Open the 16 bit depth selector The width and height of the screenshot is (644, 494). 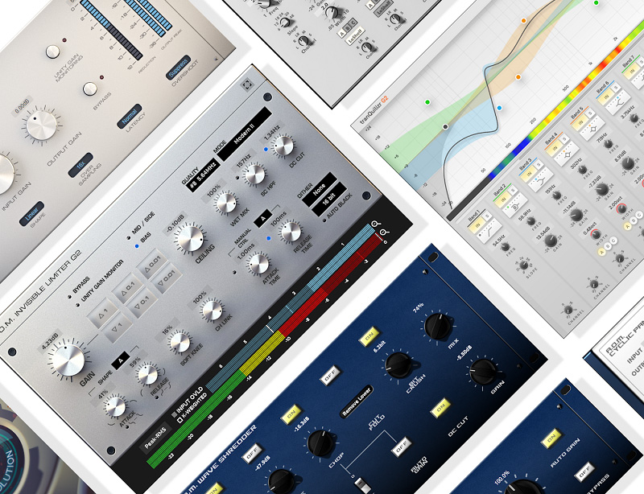tap(328, 203)
